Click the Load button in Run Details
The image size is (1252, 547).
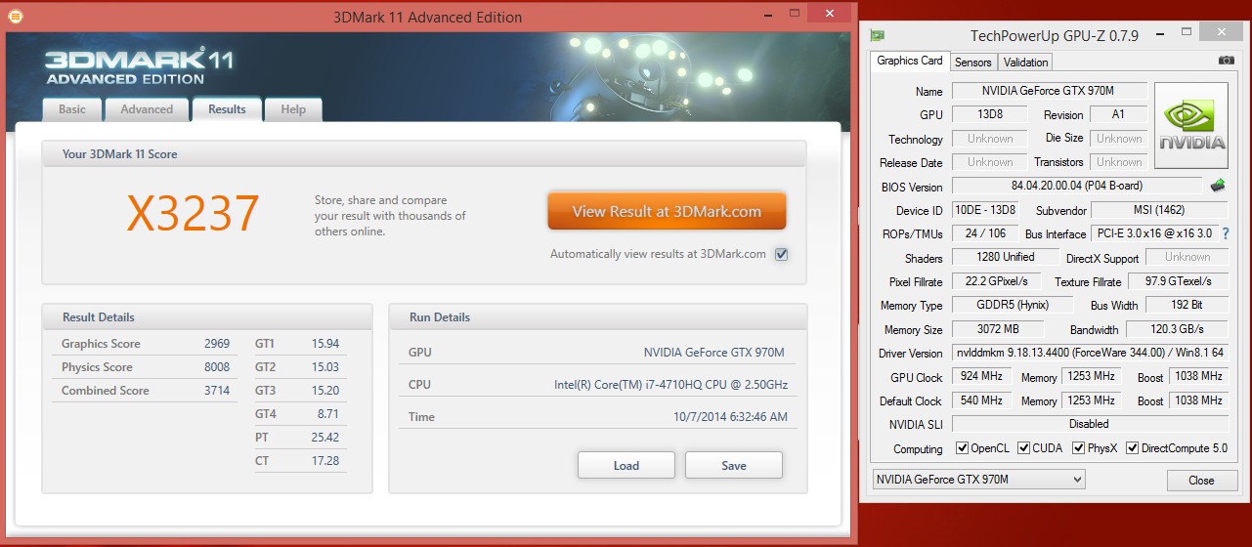tap(626, 465)
